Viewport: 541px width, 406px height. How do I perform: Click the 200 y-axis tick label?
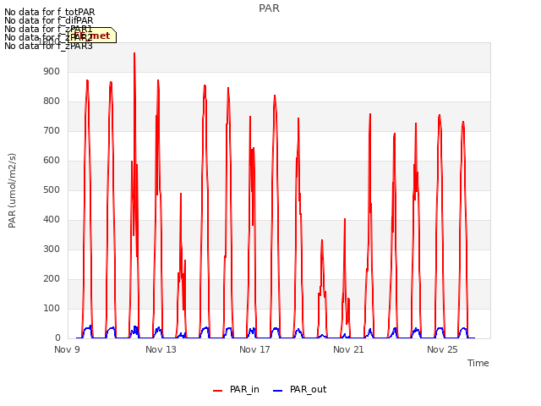tap(52, 278)
